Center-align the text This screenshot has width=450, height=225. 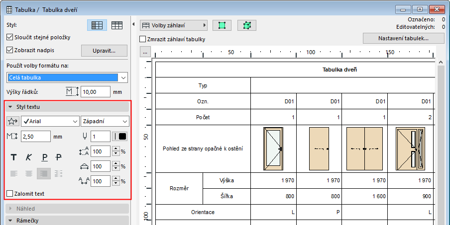pyautogui.click(x=29, y=173)
